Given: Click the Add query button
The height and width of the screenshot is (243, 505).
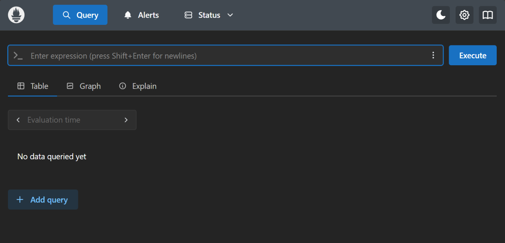Looking at the screenshot, I should (43, 200).
